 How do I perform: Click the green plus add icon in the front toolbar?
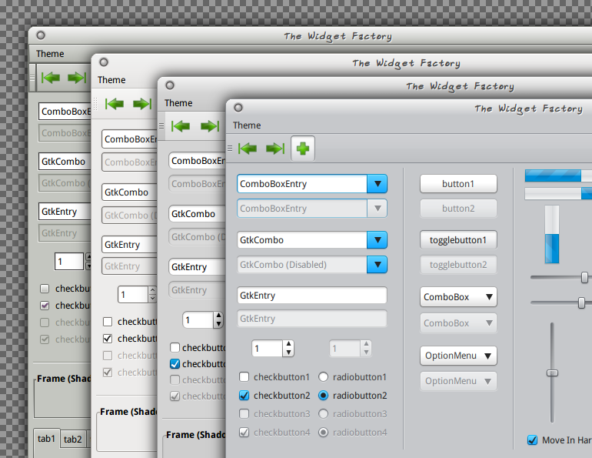coord(303,149)
